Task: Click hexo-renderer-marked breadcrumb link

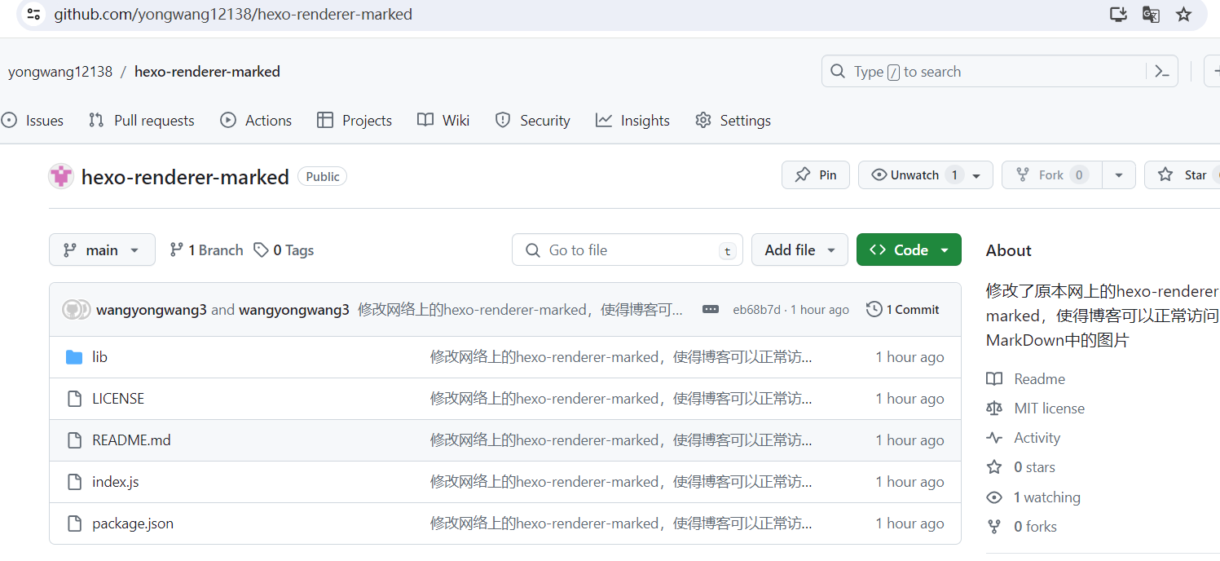Action: point(207,72)
